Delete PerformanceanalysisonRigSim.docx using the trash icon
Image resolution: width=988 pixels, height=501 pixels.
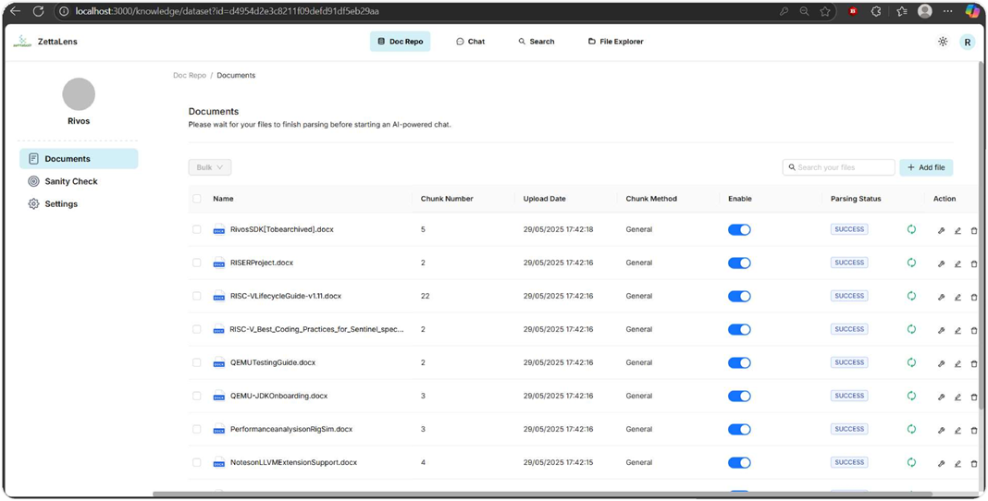coord(974,430)
